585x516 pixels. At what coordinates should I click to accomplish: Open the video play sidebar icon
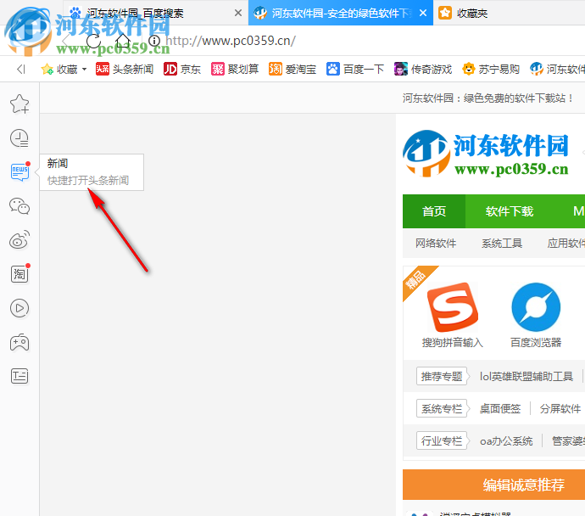coord(19,308)
